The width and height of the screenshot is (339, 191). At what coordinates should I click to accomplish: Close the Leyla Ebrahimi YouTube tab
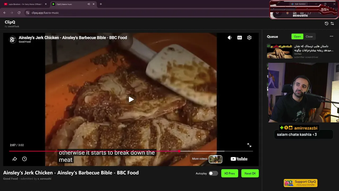point(46,4)
